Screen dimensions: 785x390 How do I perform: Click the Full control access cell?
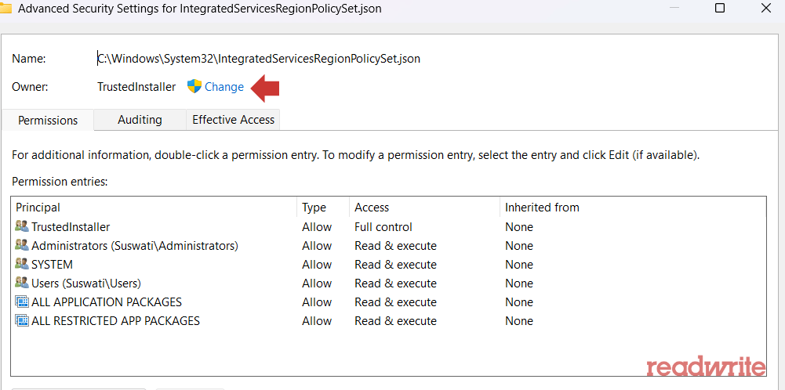[383, 227]
